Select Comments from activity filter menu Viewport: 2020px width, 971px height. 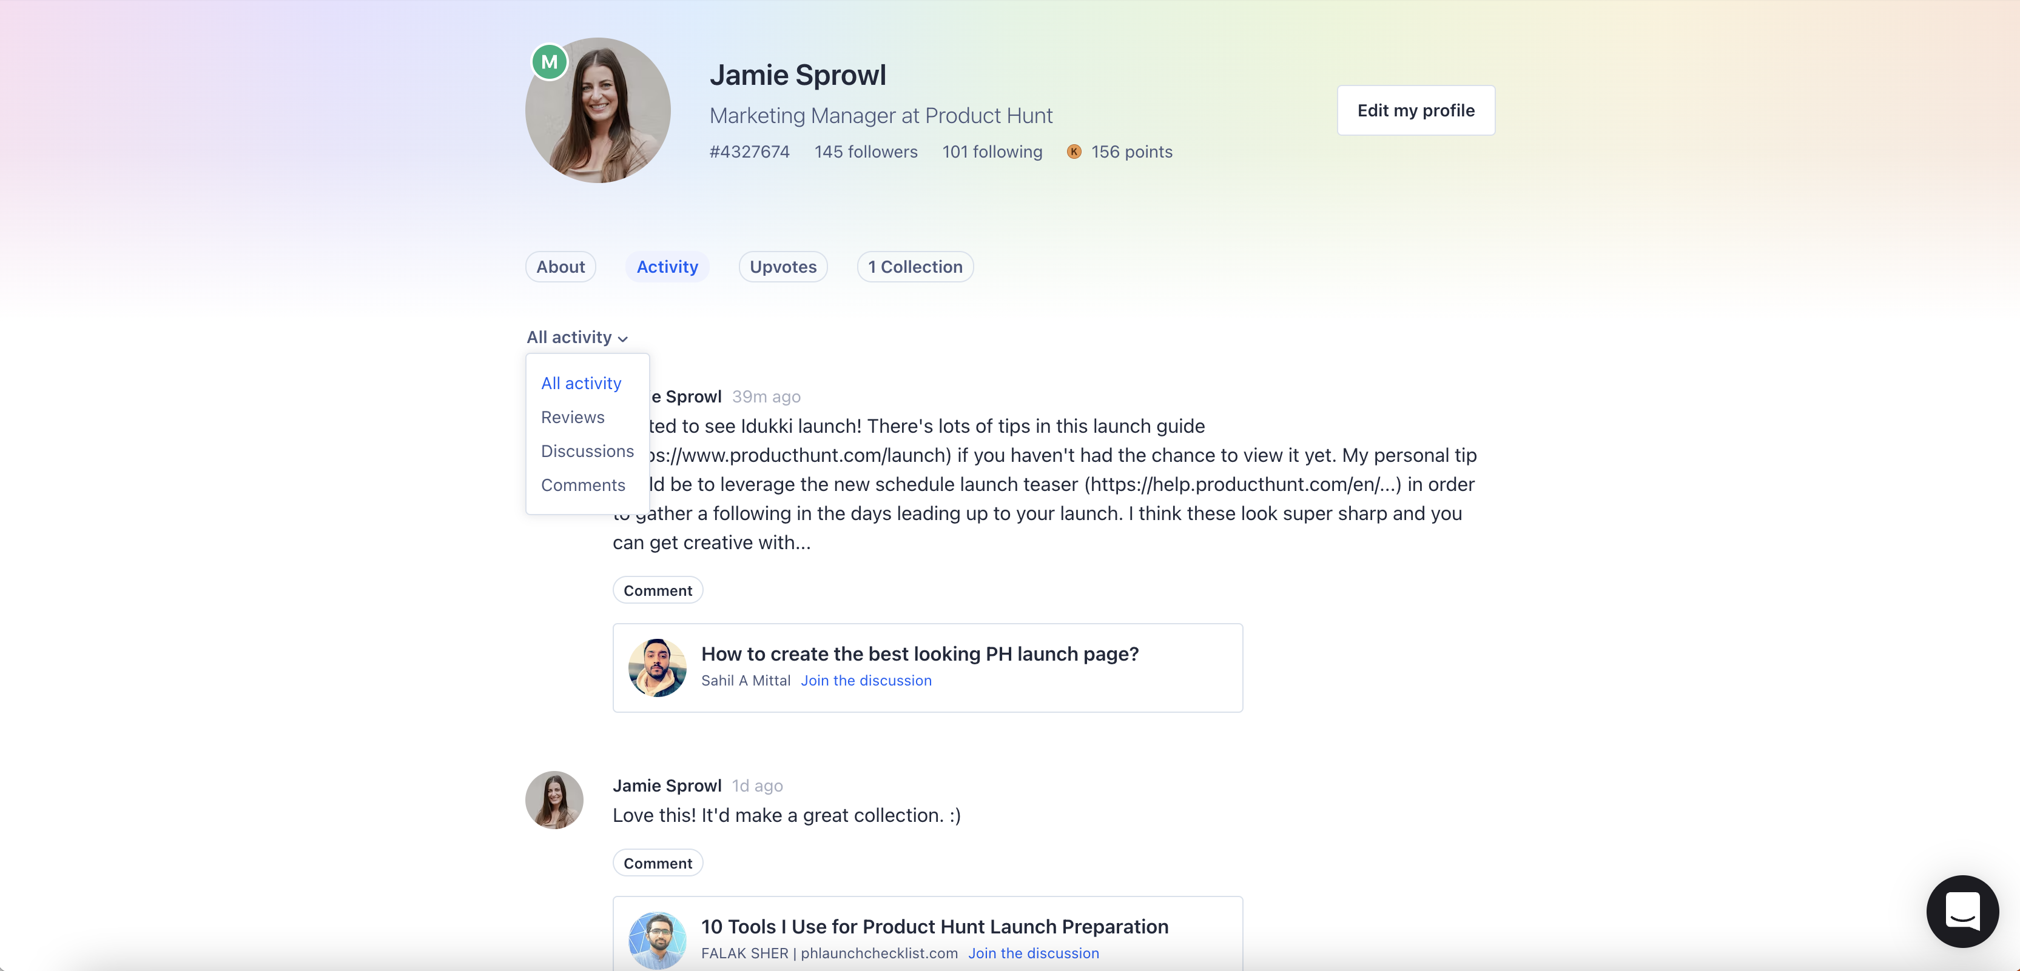[582, 485]
